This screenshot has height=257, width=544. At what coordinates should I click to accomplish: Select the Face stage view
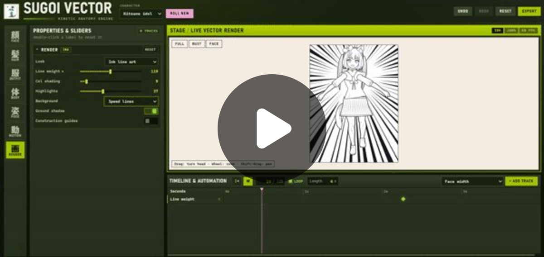click(214, 44)
